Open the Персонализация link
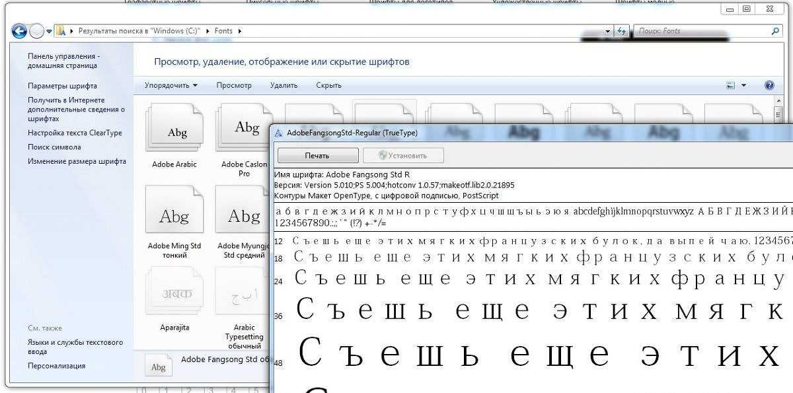This screenshot has width=793, height=393. pos(56,366)
